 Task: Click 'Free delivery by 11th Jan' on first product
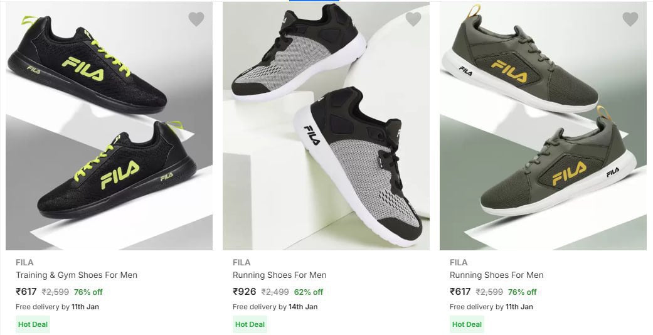point(57,307)
